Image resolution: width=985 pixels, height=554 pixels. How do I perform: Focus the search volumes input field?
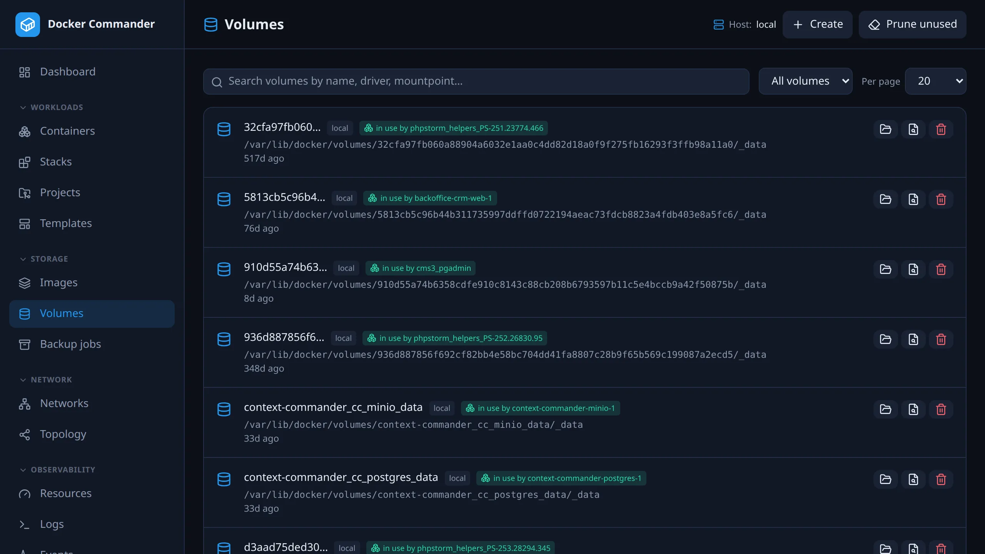476,81
